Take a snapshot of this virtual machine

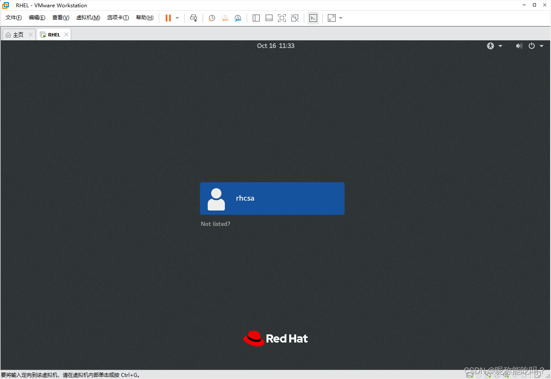(212, 18)
